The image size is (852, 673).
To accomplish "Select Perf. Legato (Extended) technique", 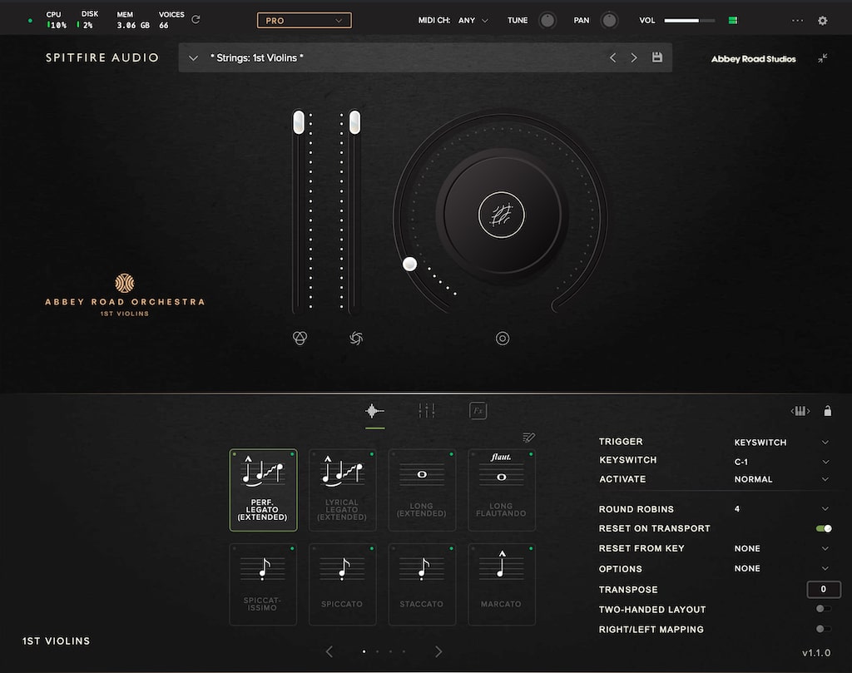I will coord(263,490).
